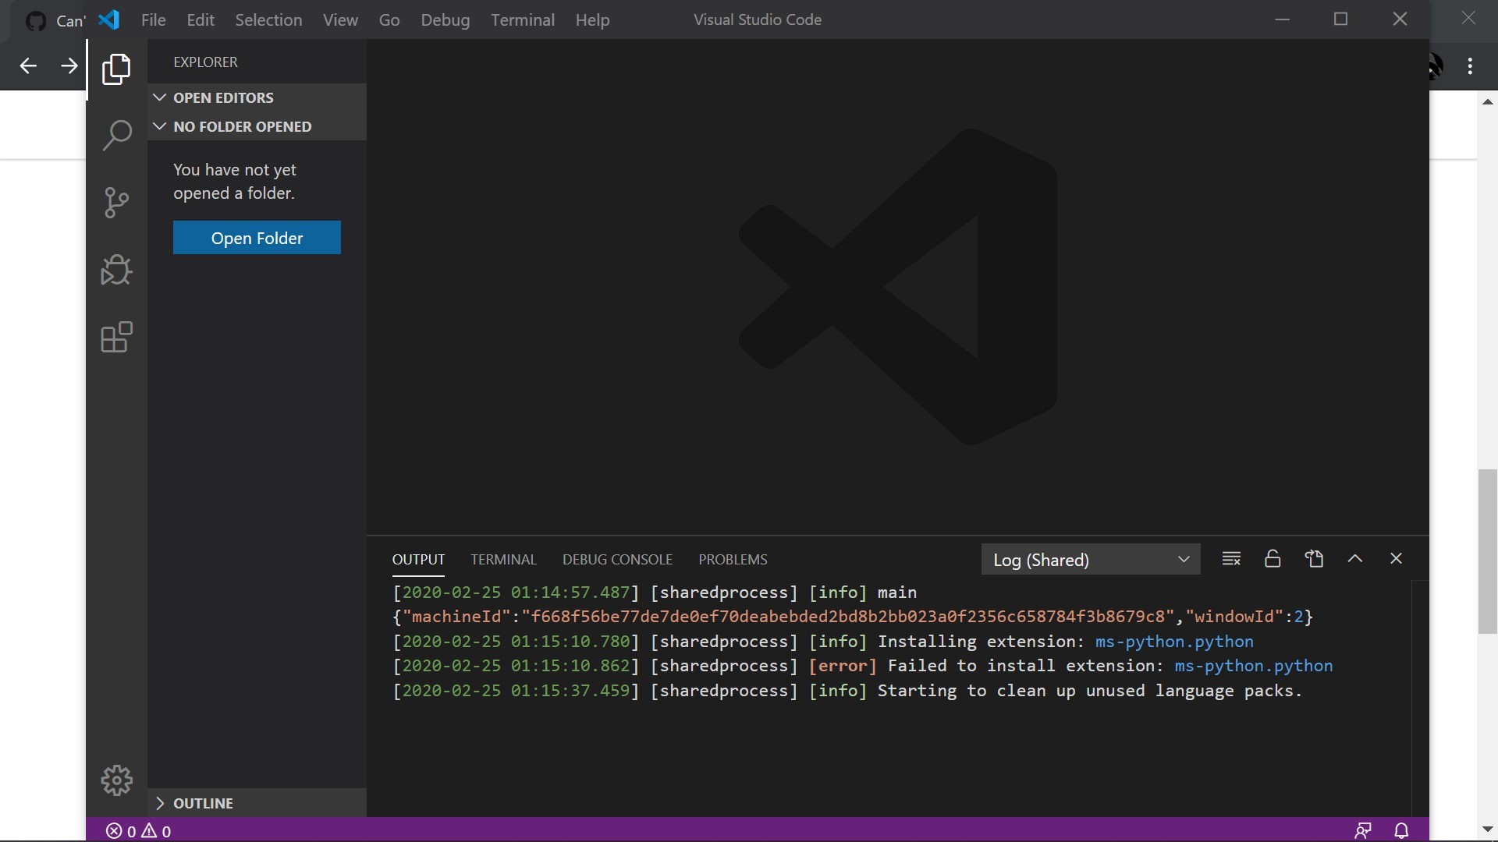Switch to the Debug Console tab
Viewport: 1498px width, 842px height.
[617, 560]
